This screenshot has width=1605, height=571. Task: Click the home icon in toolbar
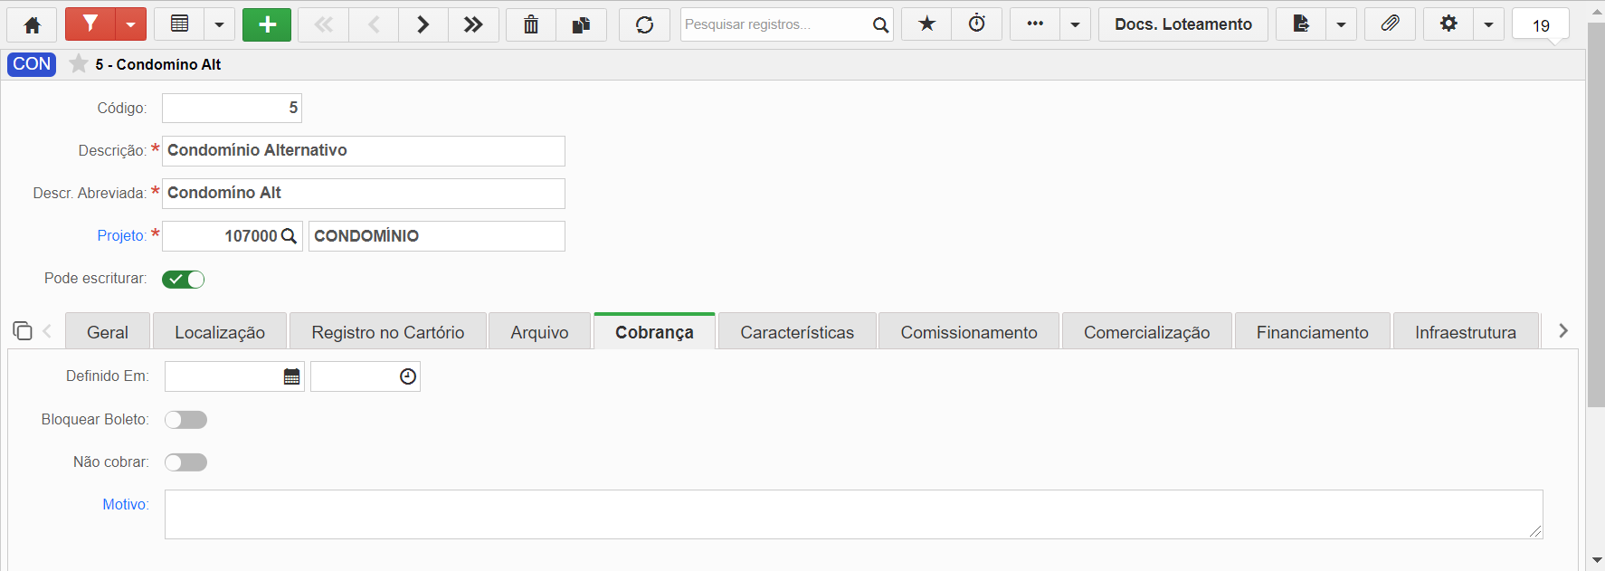(x=32, y=24)
